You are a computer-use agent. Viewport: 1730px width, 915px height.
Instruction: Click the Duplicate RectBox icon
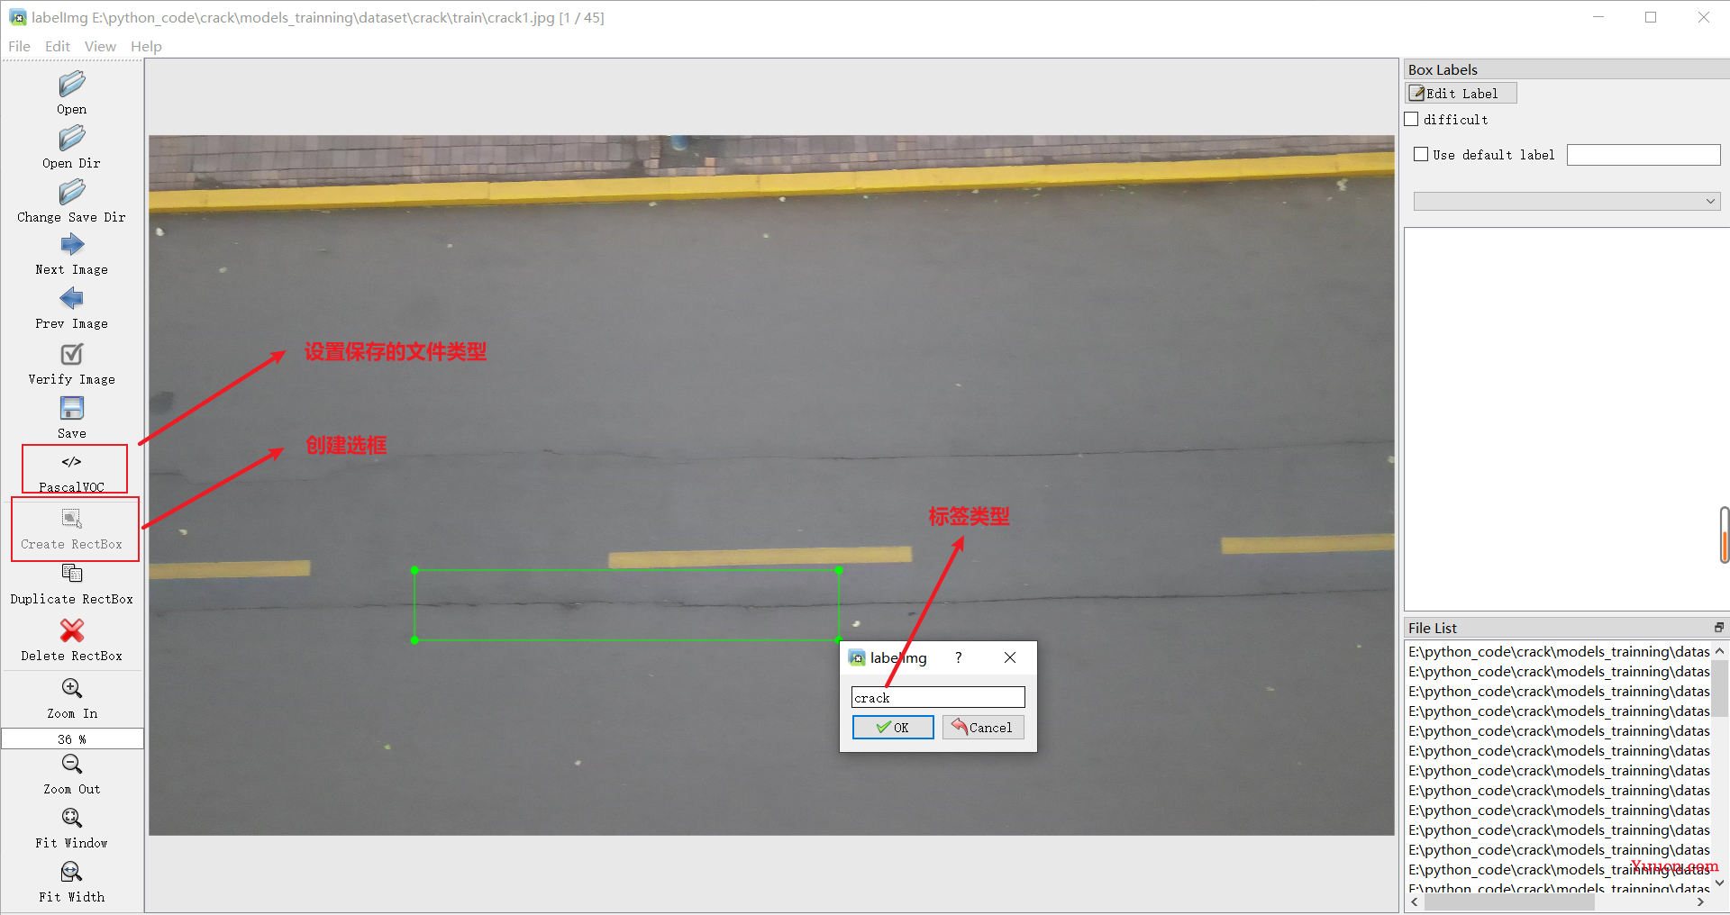(72, 574)
